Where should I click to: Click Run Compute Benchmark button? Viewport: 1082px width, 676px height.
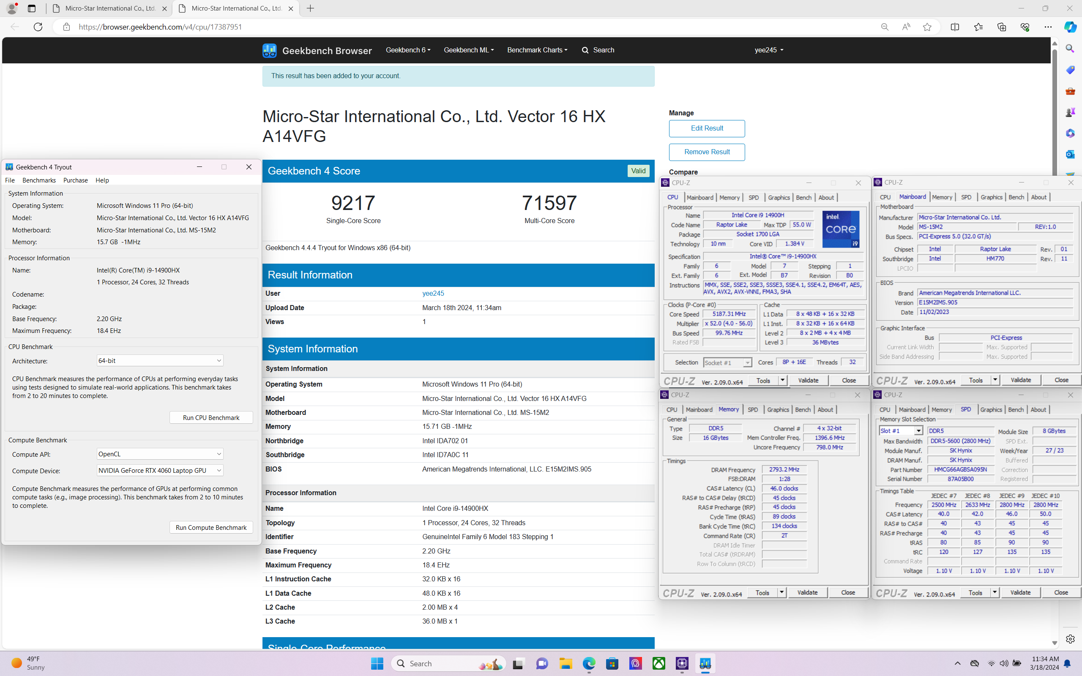point(211,528)
